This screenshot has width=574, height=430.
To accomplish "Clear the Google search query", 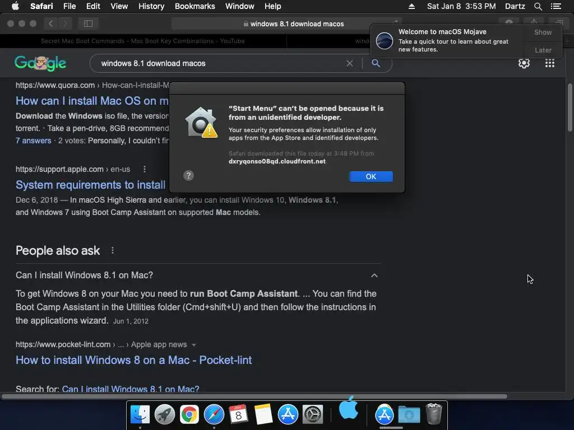I will coord(350,63).
